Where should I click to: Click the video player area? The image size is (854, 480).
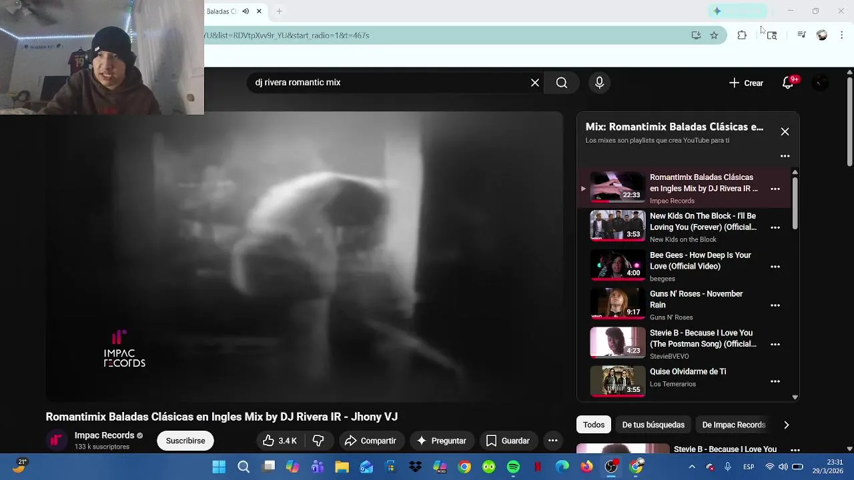[x=304, y=257]
